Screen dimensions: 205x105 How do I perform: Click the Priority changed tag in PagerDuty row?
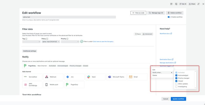click(76, 66)
